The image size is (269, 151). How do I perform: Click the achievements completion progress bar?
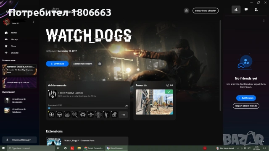coord(88,108)
